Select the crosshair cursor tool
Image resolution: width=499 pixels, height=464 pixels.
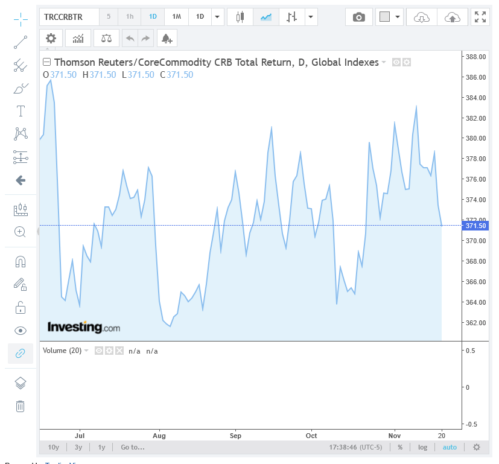click(21, 19)
